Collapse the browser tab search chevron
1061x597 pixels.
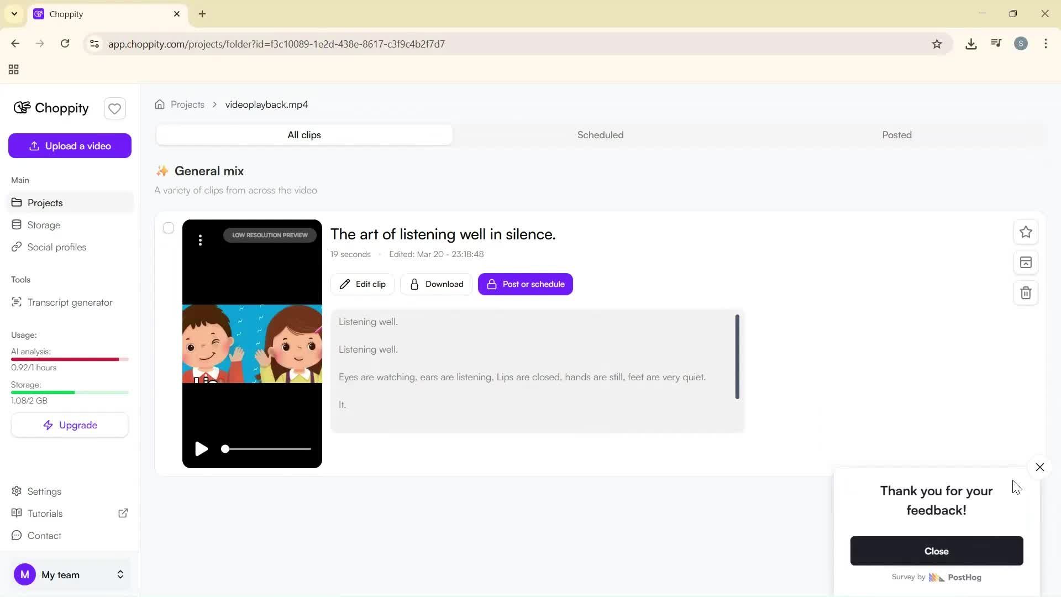[14, 14]
